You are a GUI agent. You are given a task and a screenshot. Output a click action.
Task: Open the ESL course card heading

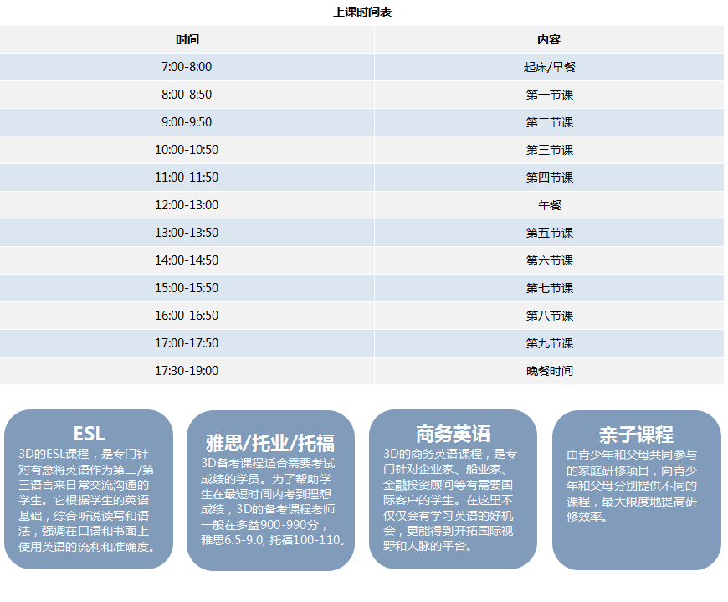pos(89,434)
